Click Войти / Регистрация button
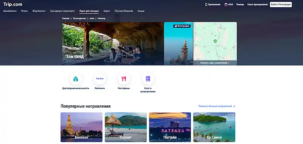 point(281,5)
